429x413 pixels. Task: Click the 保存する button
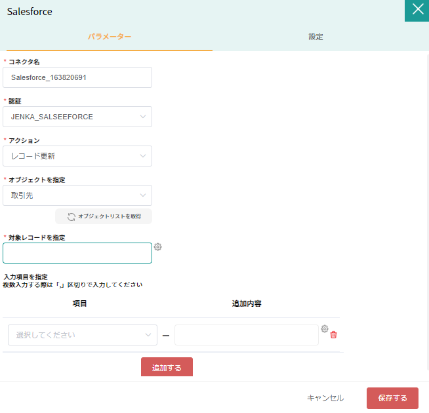[393, 398]
